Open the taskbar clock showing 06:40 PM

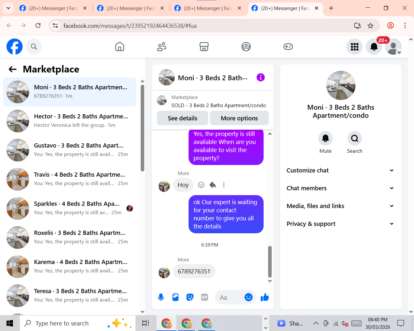click(378, 323)
